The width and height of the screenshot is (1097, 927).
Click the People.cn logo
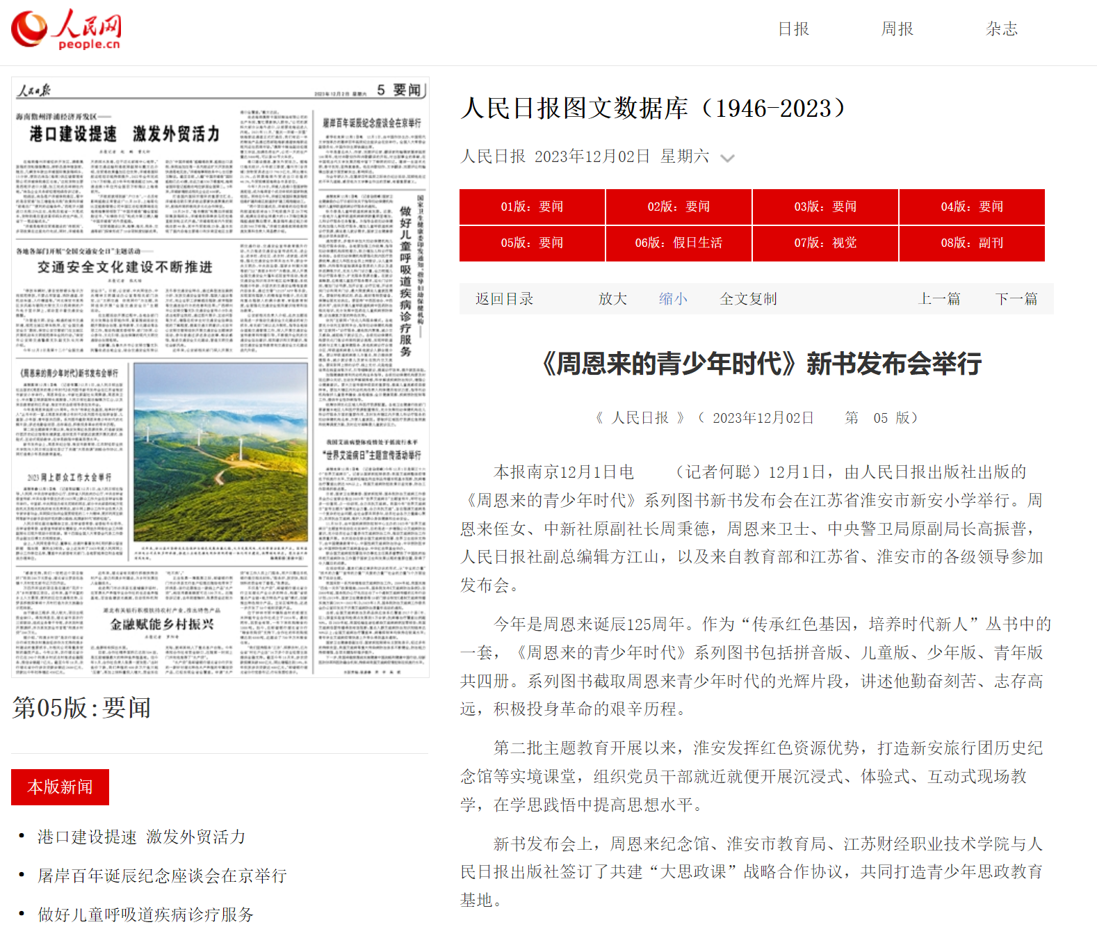tap(66, 30)
